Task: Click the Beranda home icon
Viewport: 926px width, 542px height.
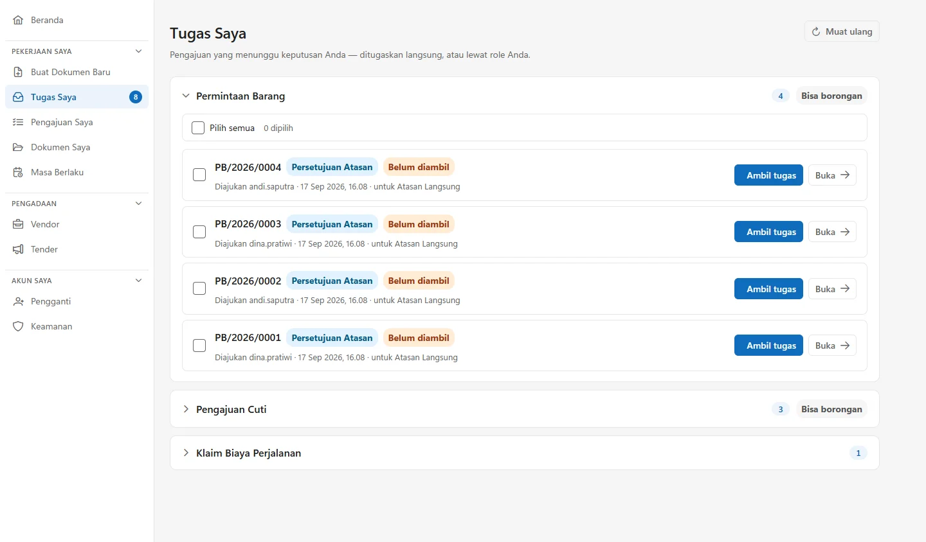Action: pyautogui.click(x=18, y=20)
